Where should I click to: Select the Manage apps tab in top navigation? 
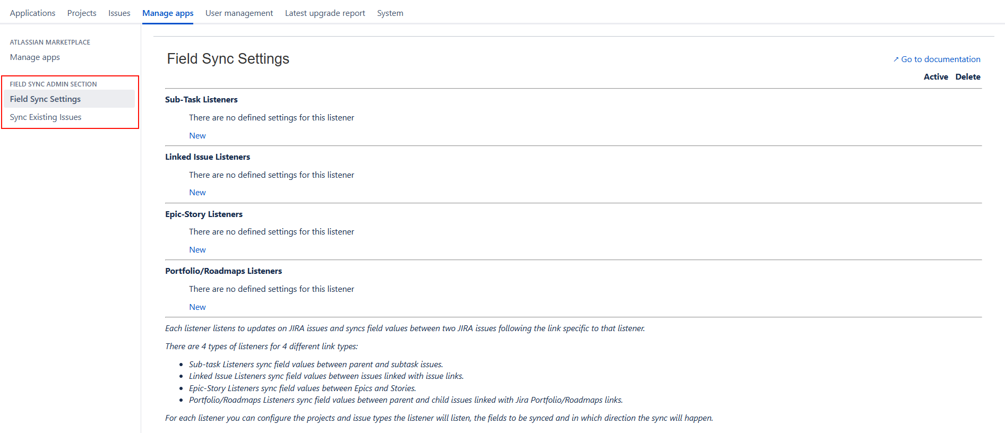[x=168, y=13]
